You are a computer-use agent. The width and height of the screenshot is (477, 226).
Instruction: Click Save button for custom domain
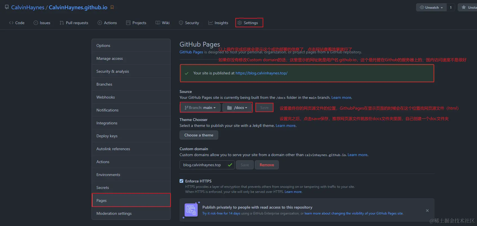[245, 165]
